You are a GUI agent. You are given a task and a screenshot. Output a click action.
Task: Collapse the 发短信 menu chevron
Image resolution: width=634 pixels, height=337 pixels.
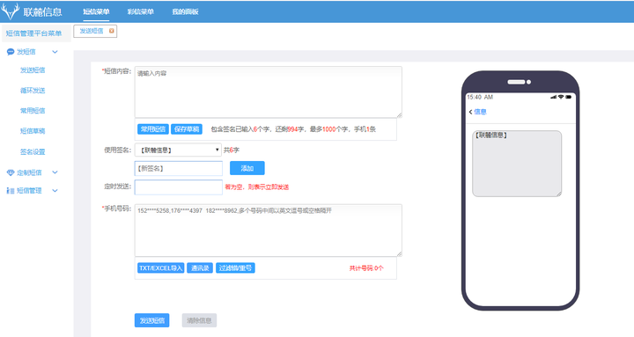55,52
